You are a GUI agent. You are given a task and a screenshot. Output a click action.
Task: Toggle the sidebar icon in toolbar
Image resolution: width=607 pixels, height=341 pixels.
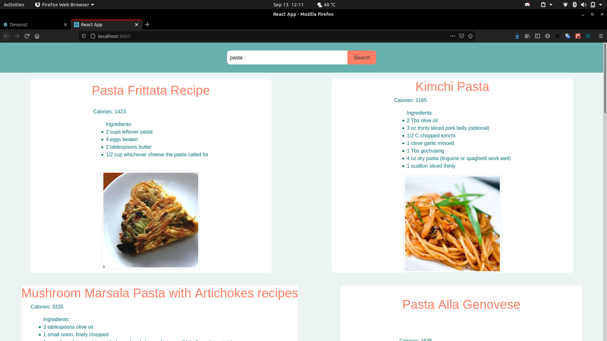[537, 36]
